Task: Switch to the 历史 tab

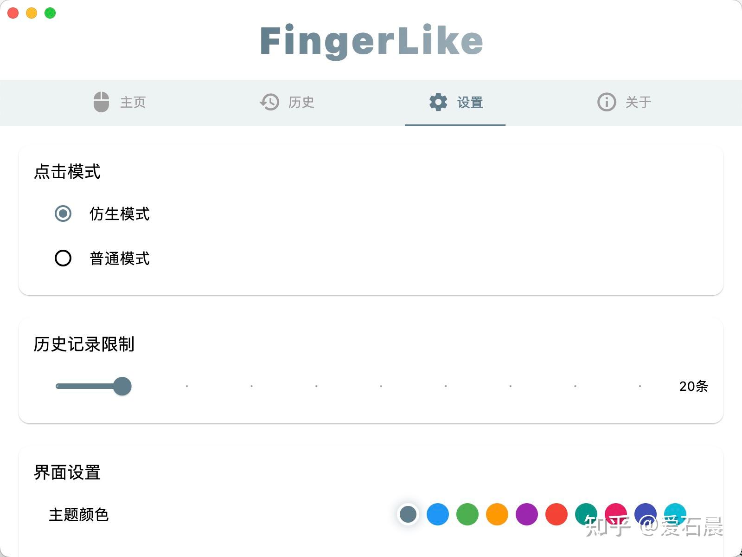Action: 288,102
